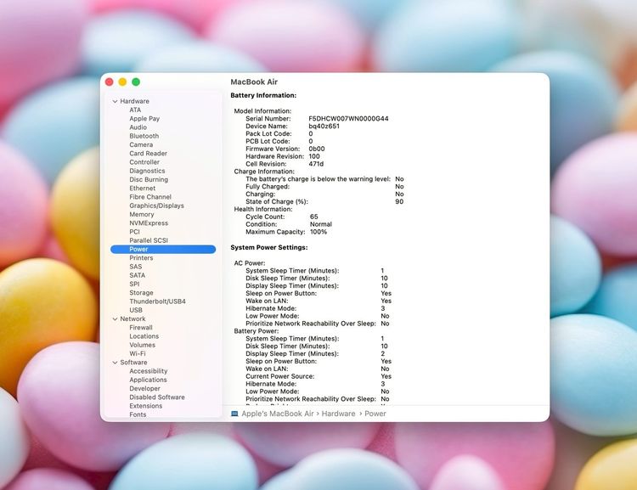Select Controller in the sidebar

[x=144, y=162]
